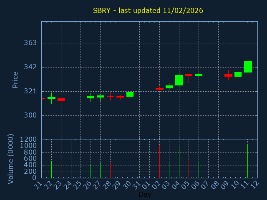Viewport: 267px width, 200px height.
Task: Click the Day x-axis title
Action: point(145,194)
